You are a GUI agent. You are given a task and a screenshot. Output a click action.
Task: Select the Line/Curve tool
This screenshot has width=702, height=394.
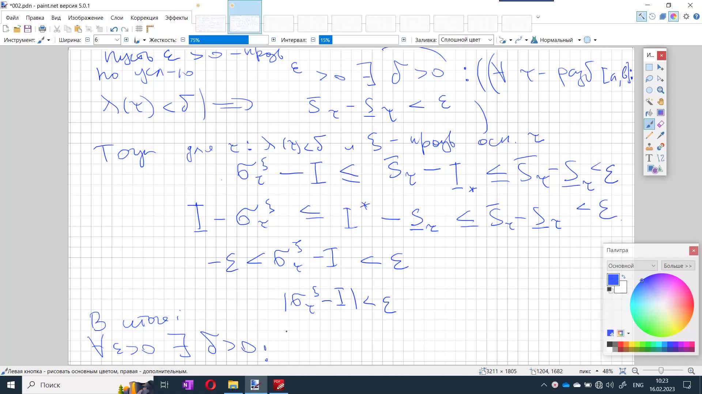point(660,158)
